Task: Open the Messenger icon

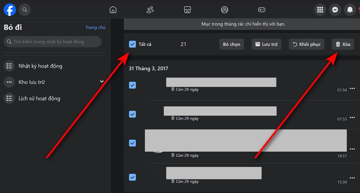Action: (x=335, y=10)
